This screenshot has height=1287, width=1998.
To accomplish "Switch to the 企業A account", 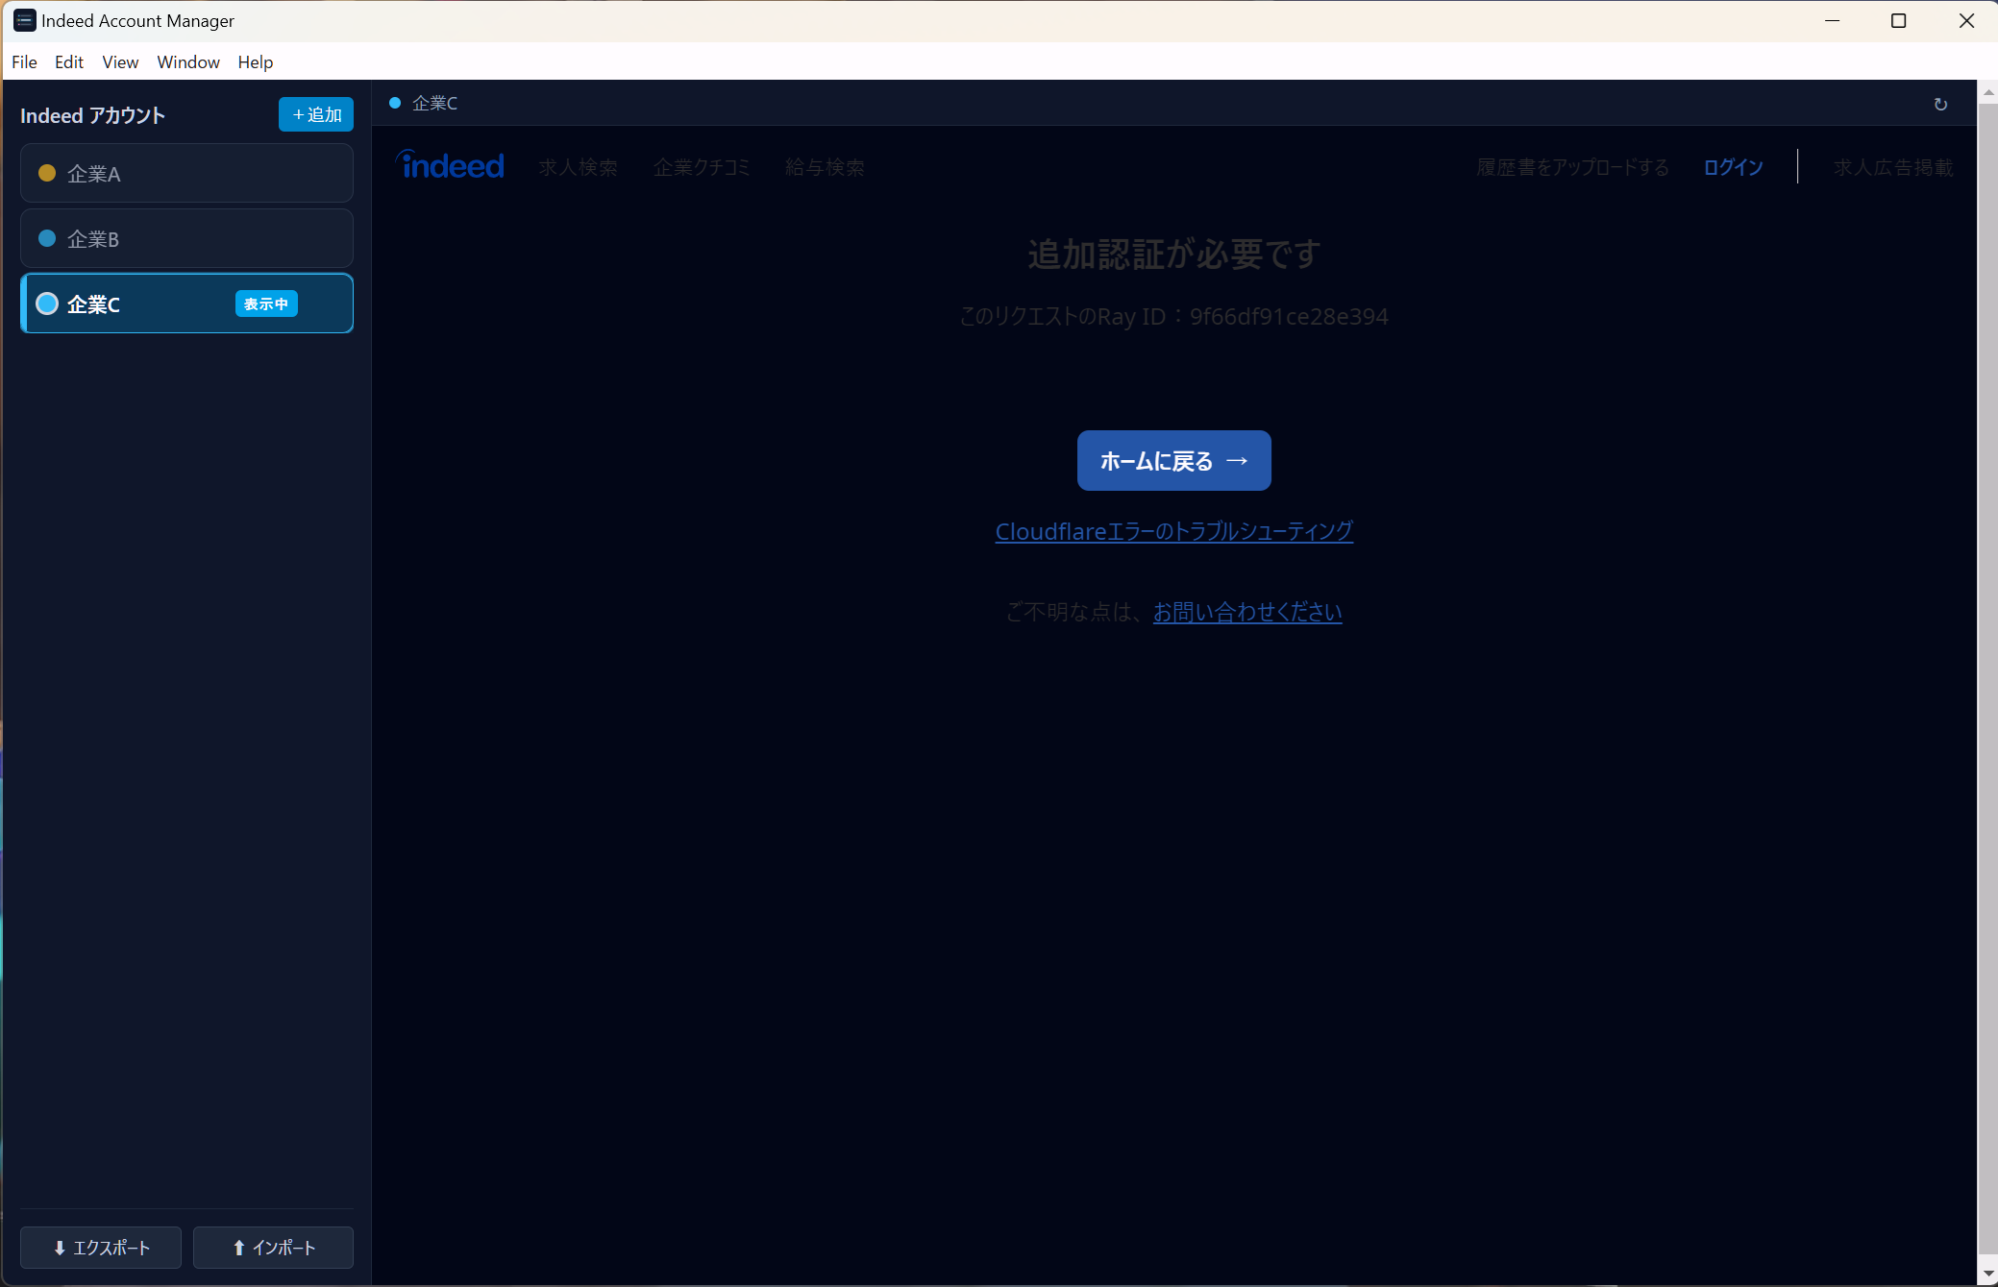I will (186, 173).
